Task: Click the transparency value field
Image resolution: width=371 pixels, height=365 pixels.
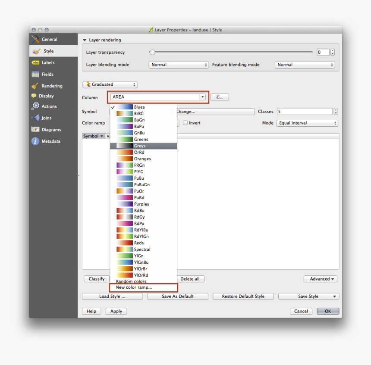Action: tap(323, 52)
